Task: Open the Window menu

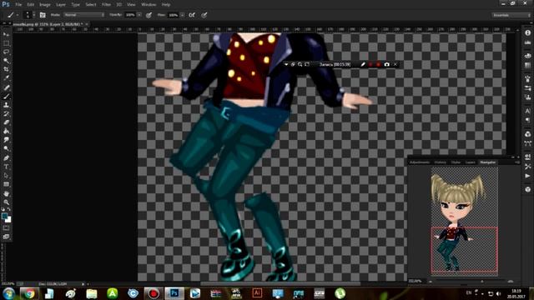Action: tap(149, 5)
